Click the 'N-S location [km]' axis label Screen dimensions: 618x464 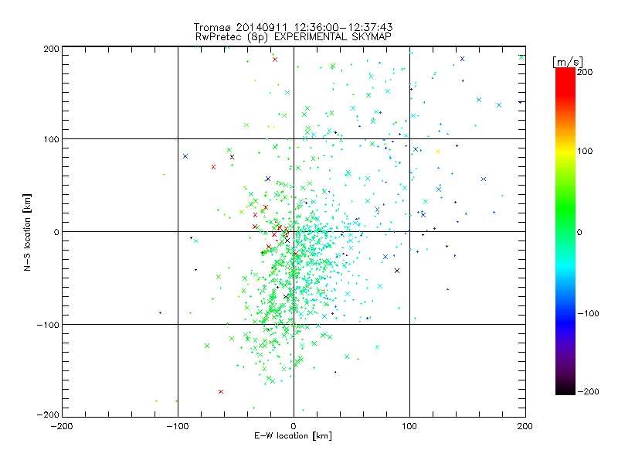tap(27, 233)
